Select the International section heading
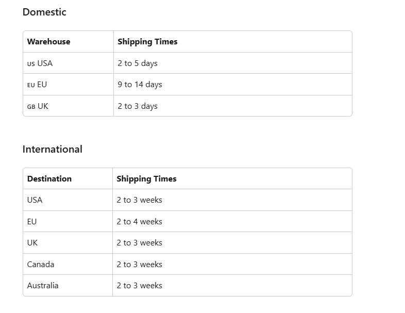The width and height of the screenshot is (405, 313). [52, 150]
